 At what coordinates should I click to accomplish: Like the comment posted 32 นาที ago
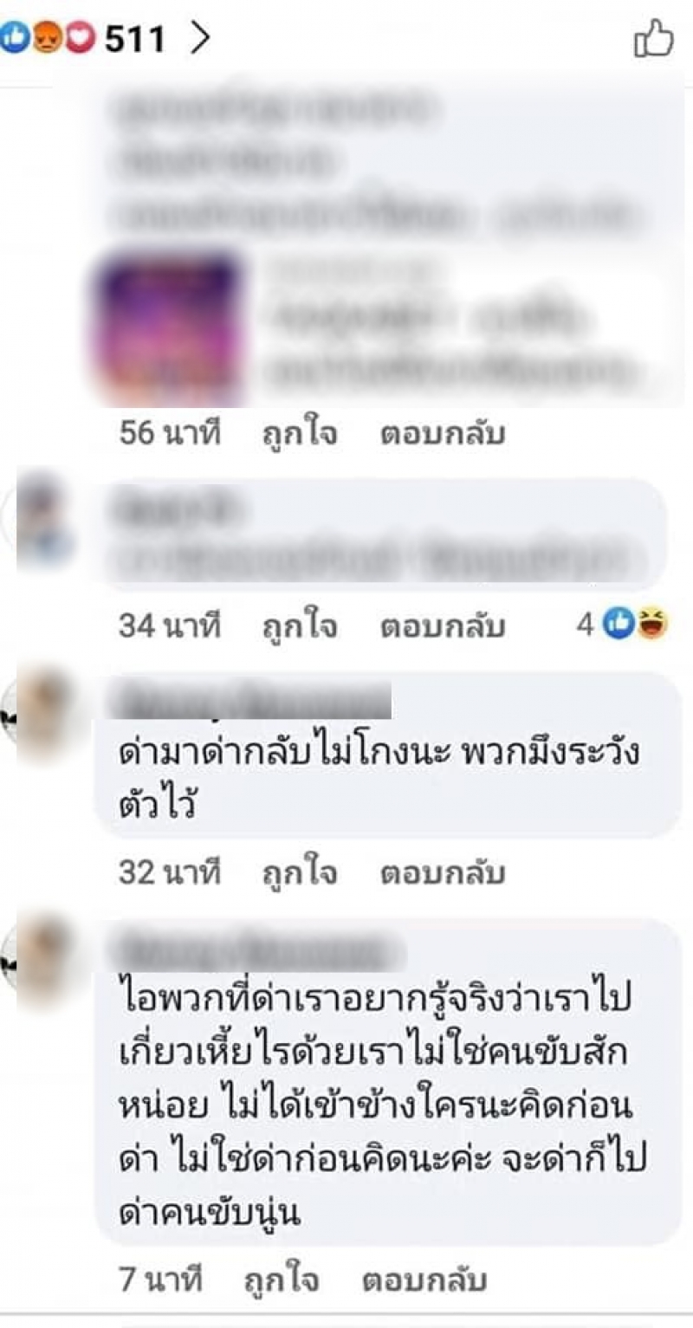pos(300,874)
